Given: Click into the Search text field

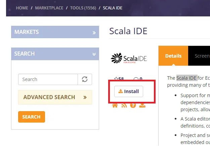Looking at the screenshot, I should point(48,79).
